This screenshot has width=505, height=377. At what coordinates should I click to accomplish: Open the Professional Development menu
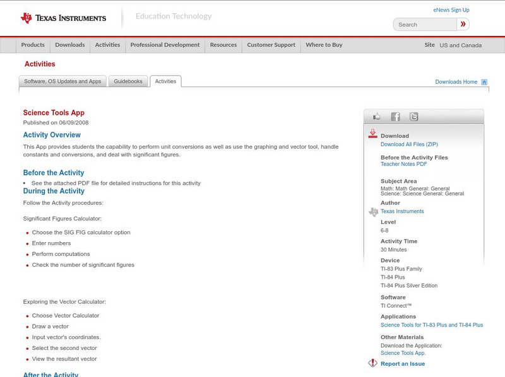point(165,45)
